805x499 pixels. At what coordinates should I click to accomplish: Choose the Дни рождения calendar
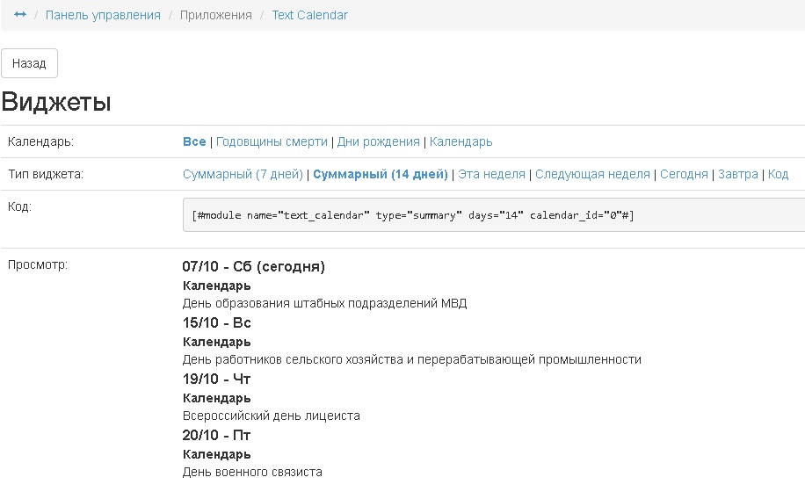click(379, 141)
